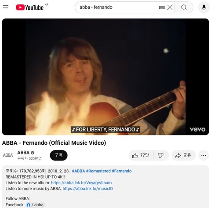211x208 pixels.
Task: Open the ABBA channel name link
Action: pos(23,153)
